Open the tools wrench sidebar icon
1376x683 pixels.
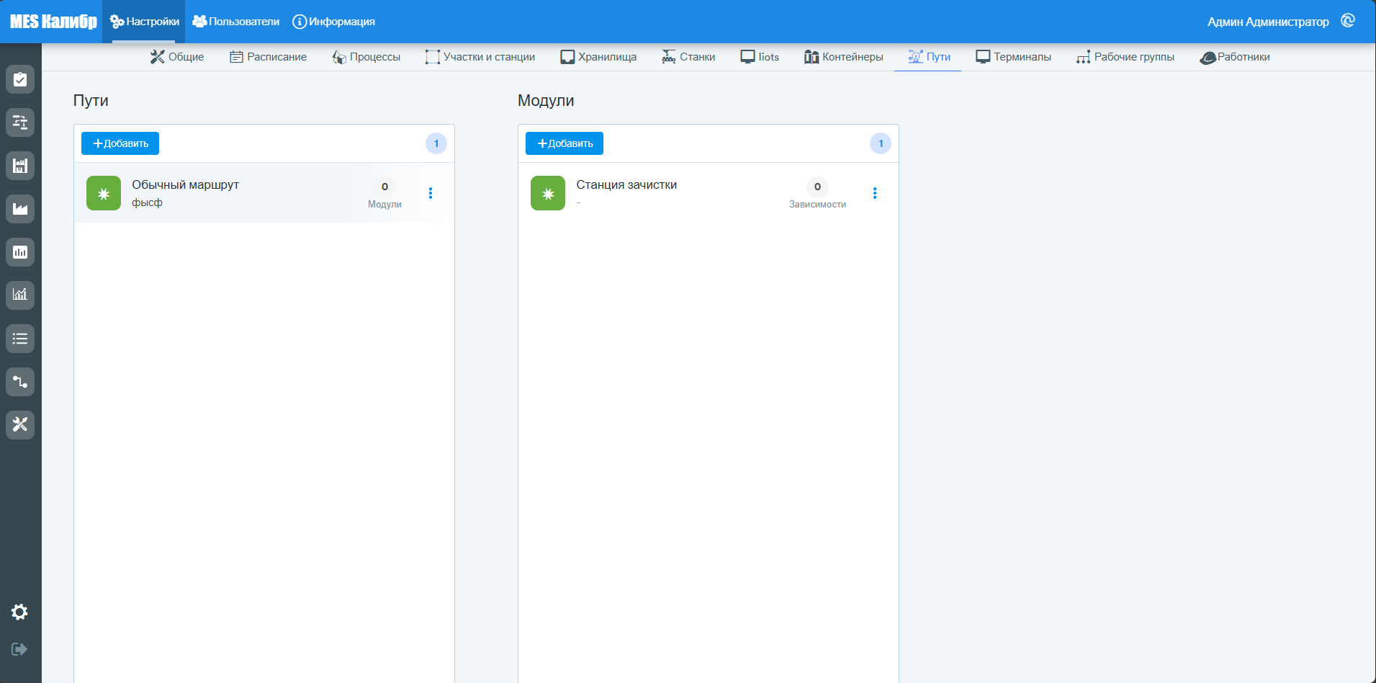pyautogui.click(x=20, y=424)
